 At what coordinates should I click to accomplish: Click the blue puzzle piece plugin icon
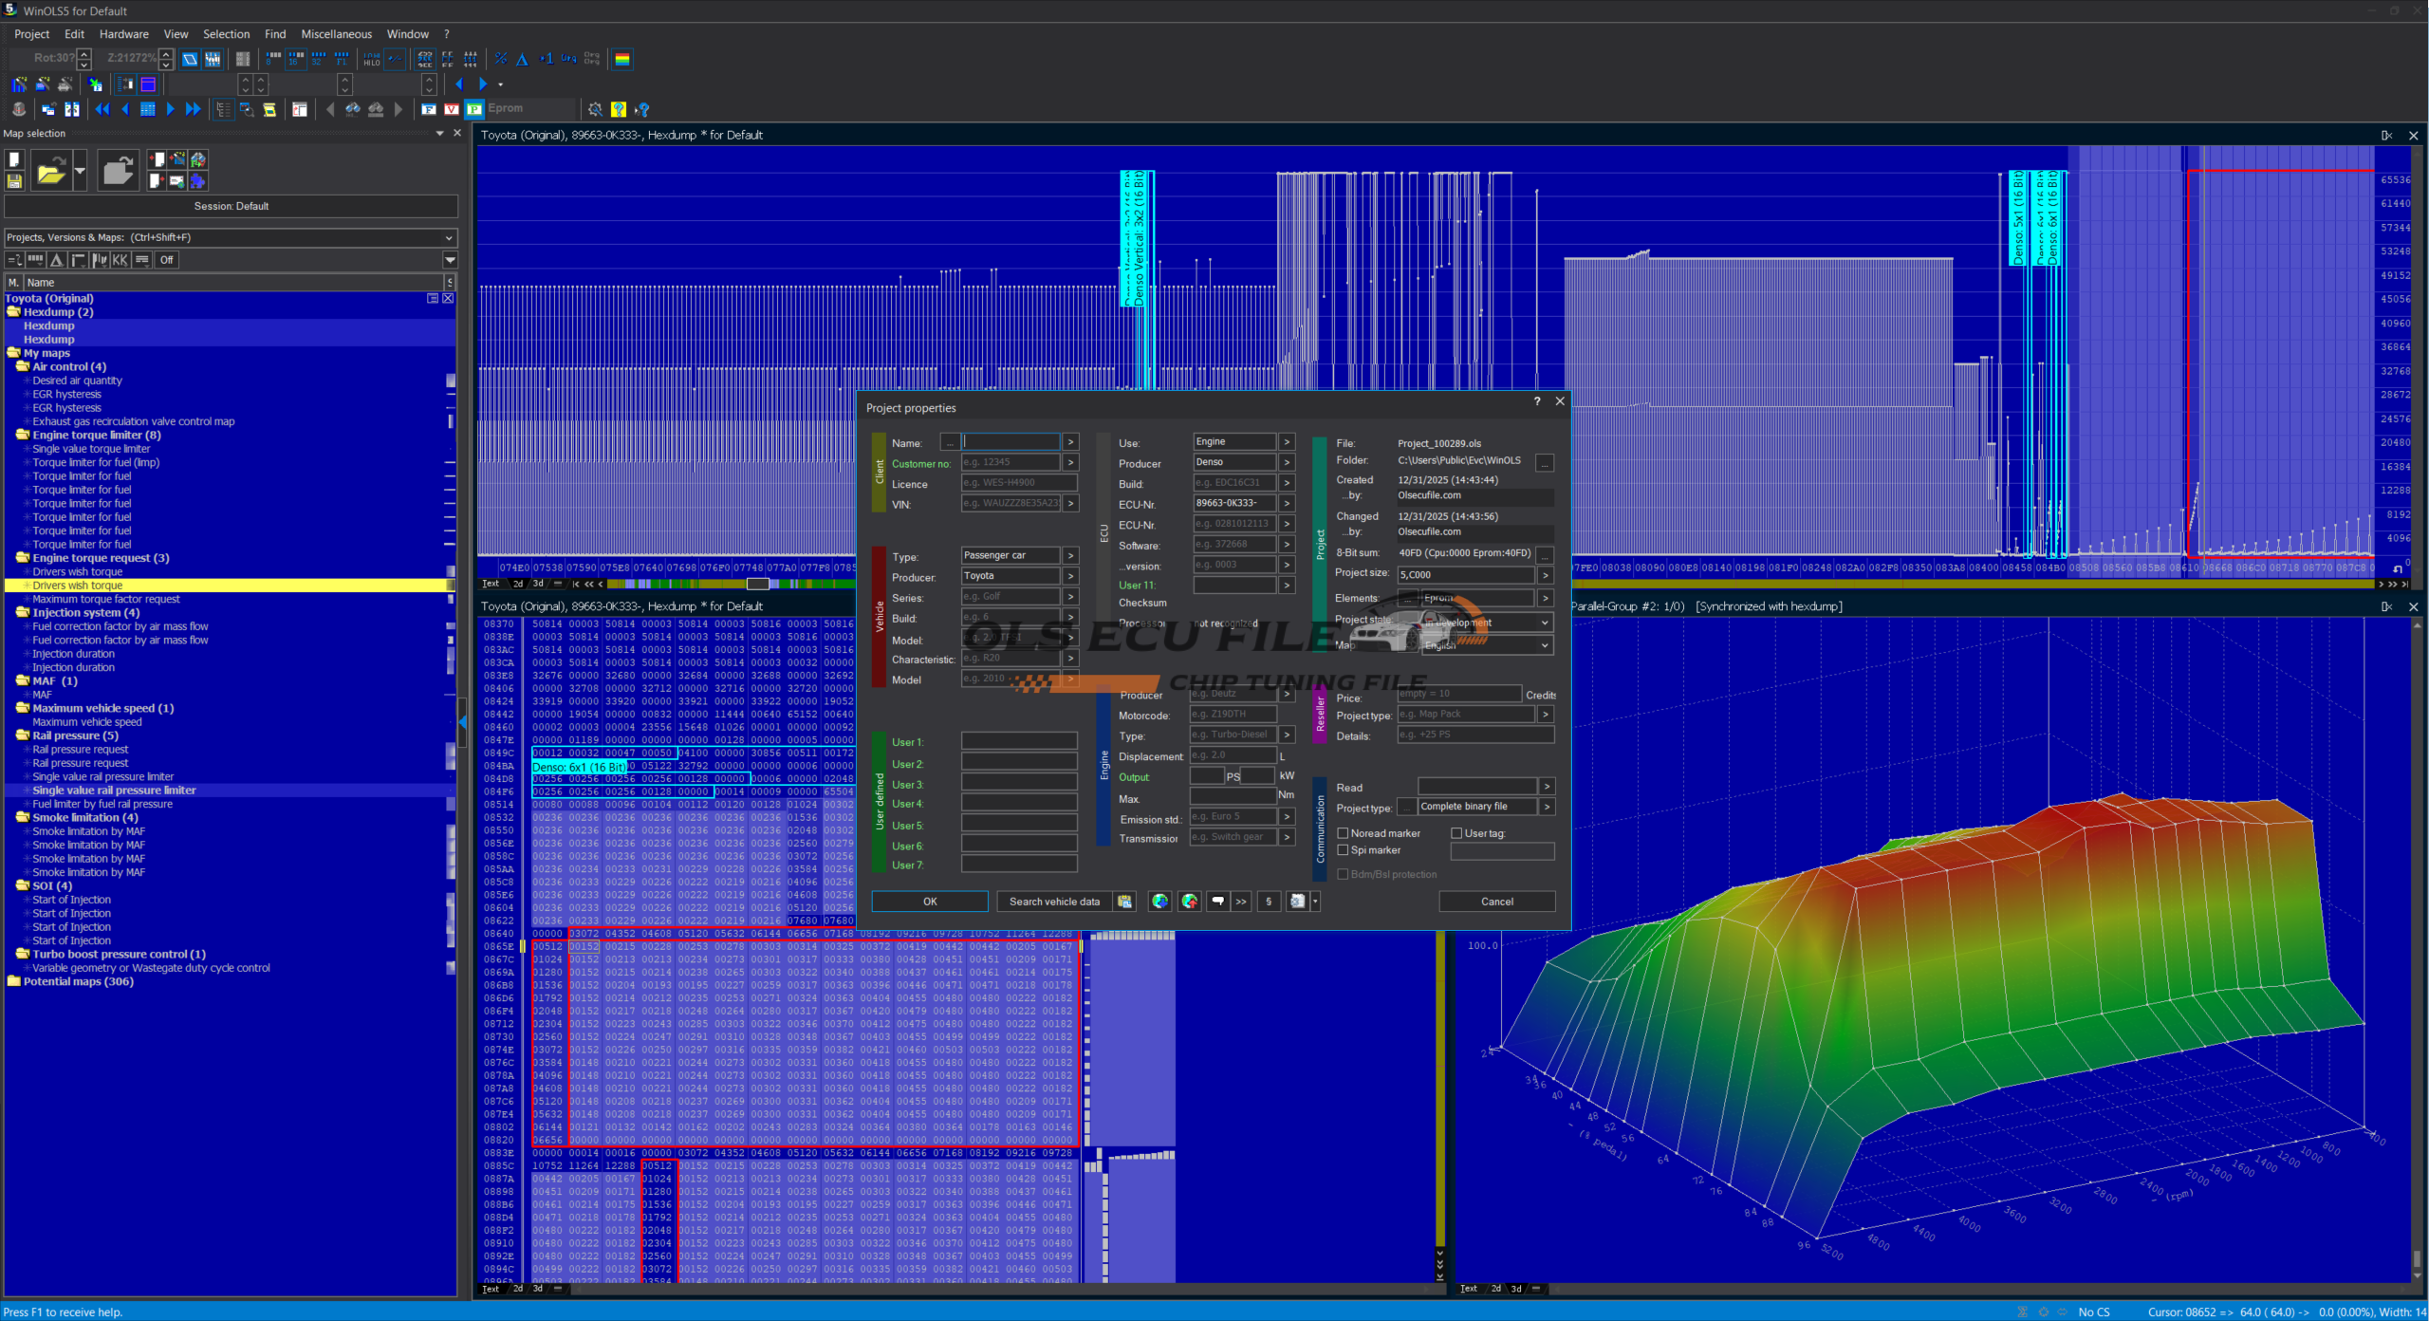coord(198,180)
